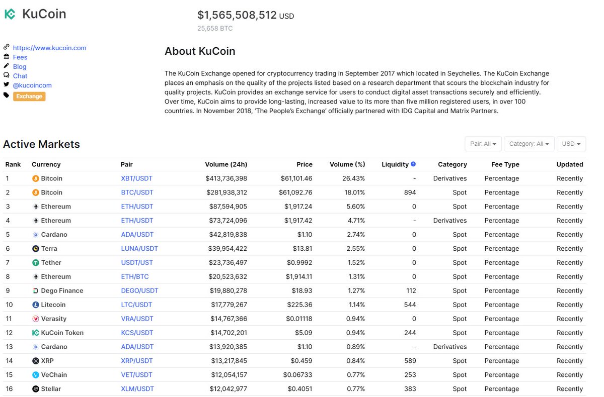Image resolution: width=604 pixels, height=397 pixels.
Task: Open the Pair: All dropdown
Action: point(483,144)
